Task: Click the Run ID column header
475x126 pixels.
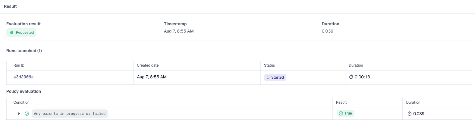Action: coord(19,65)
